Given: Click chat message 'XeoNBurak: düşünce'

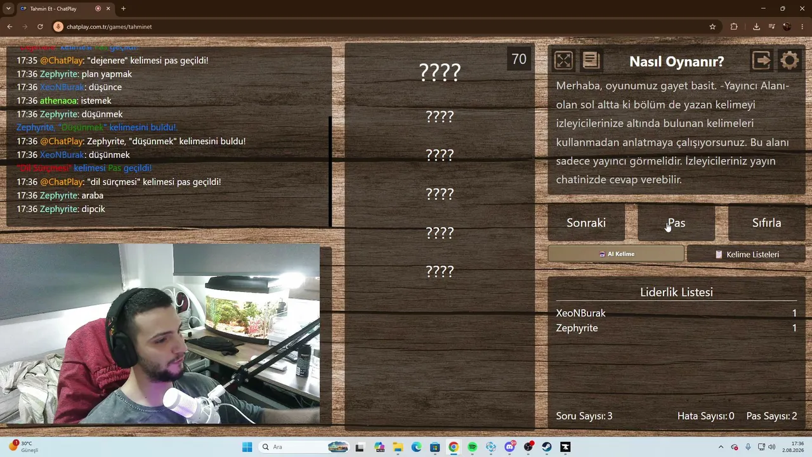Looking at the screenshot, I should (x=69, y=87).
